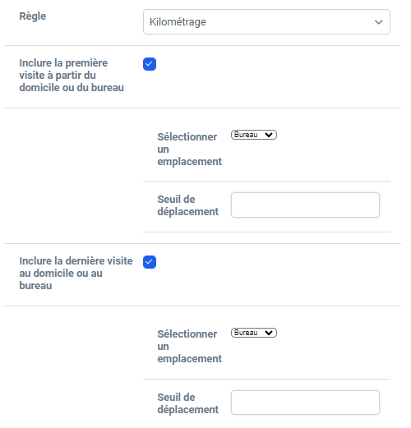Click label Inclure la première visite à partir du domicile
Viewport: 411px width, 428px height.
pyautogui.click(x=72, y=76)
